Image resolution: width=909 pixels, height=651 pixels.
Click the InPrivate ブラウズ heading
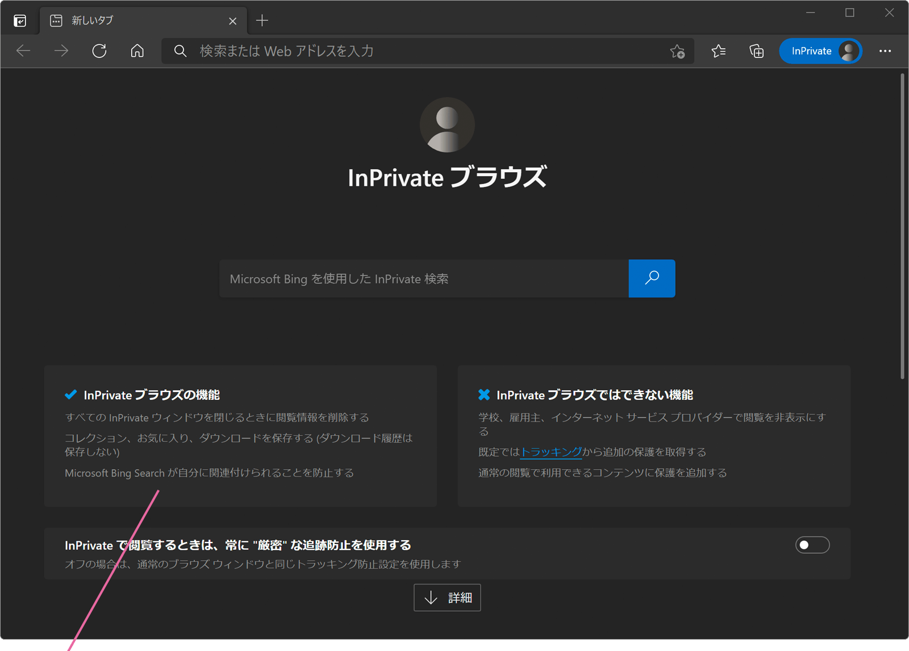447,177
